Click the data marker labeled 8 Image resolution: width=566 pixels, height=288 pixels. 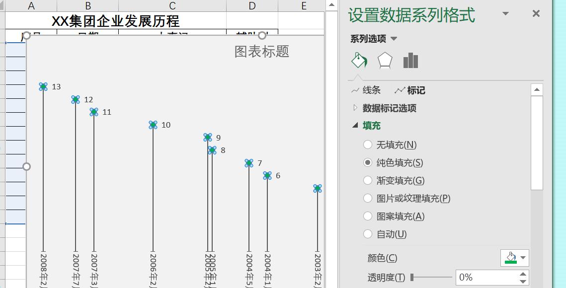212,150
